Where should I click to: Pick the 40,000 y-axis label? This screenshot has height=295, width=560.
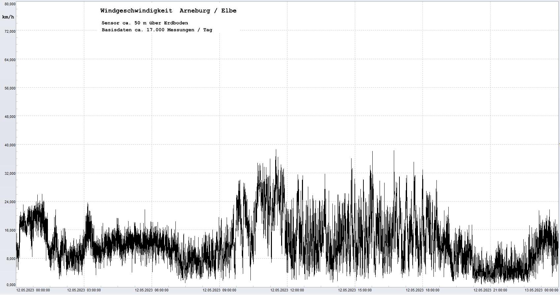(10, 145)
